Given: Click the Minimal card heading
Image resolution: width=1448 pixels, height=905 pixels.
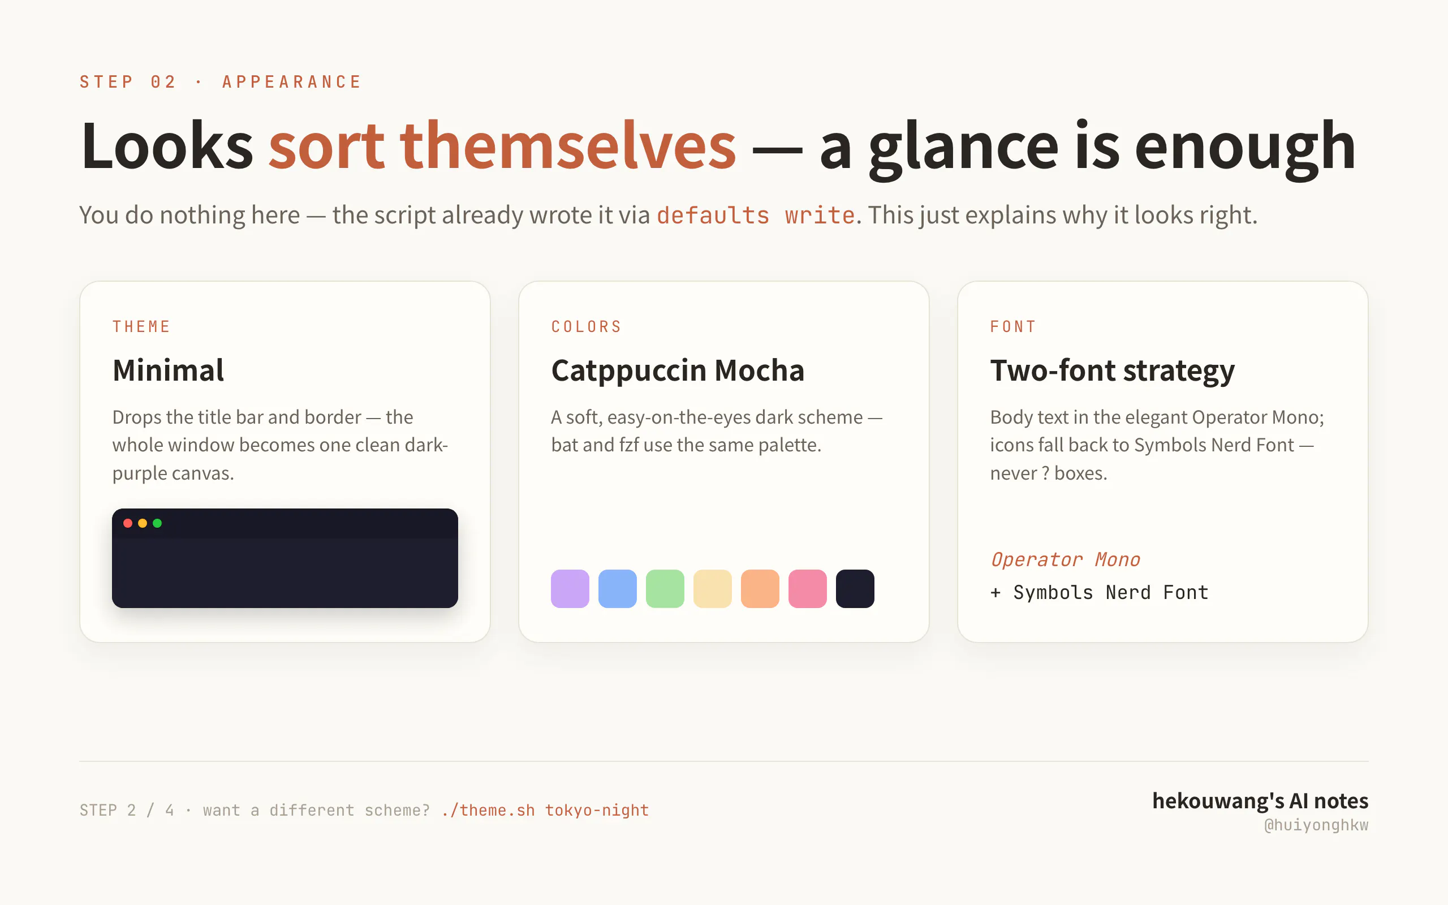Looking at the screenshot, I should 168,370.
